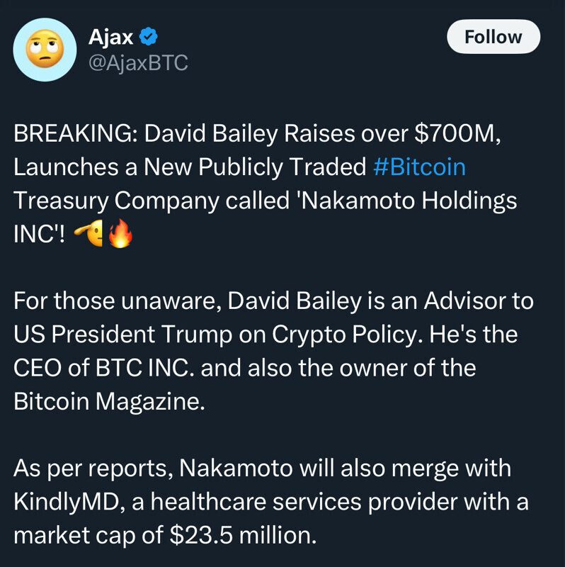This screenshot has width=565, height=567.
Task: Open the @AjaxBTC handle link
Action: (x=138, y=63)
